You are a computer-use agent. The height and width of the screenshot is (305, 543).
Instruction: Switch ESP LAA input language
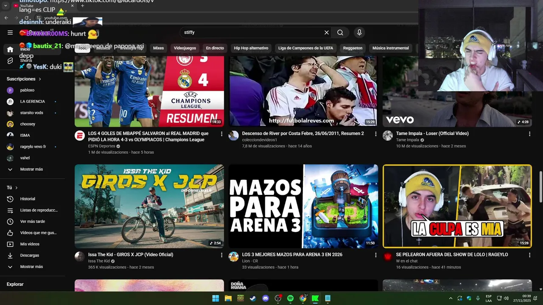(x=489, y=298)
